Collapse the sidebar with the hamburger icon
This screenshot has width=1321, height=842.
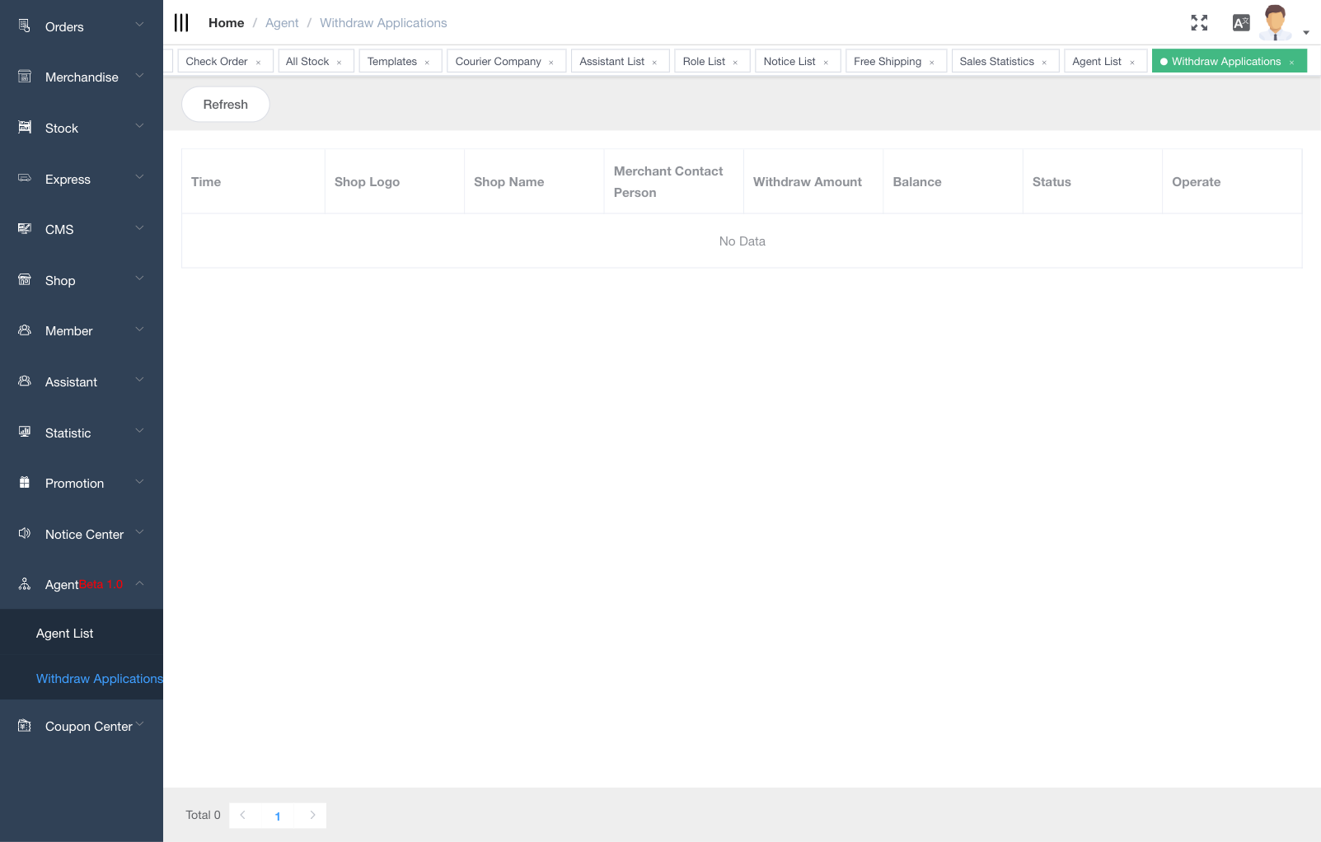[181, 22]
